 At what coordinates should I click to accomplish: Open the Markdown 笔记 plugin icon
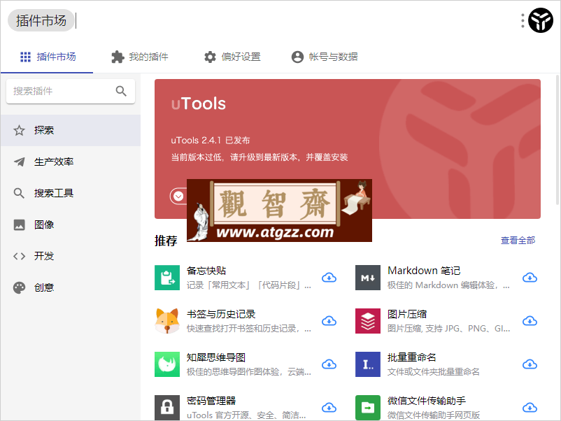pos(368,278)
